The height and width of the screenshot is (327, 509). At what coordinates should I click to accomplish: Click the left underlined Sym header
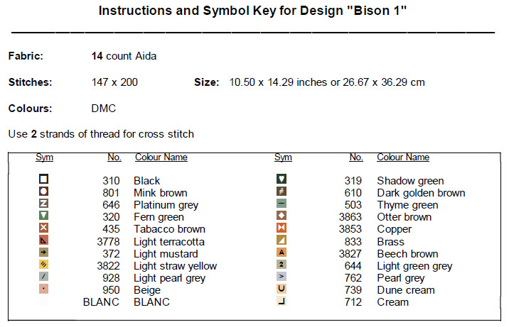coord(44,157)
